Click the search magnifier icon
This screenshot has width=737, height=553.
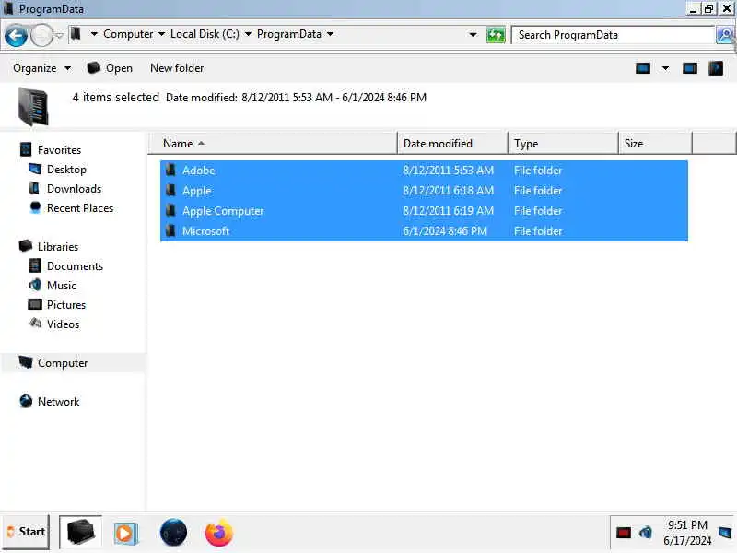click(725, 35)
